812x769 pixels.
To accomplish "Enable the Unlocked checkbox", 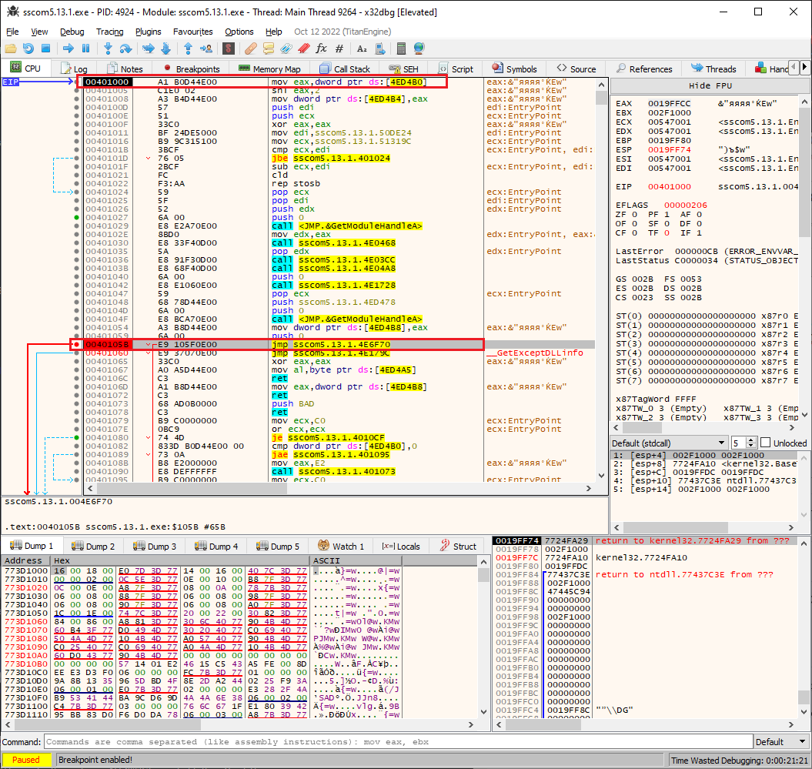I will (x=765, y=443).
